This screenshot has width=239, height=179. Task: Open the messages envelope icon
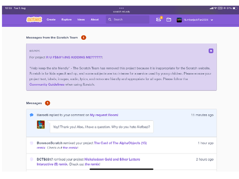159,19
